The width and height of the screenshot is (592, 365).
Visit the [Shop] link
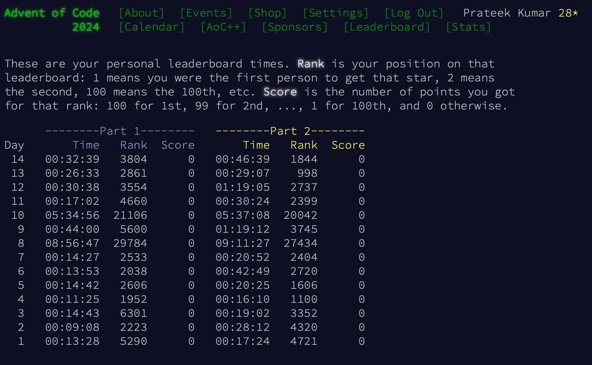pyautogui.click(x=267, y=12)
